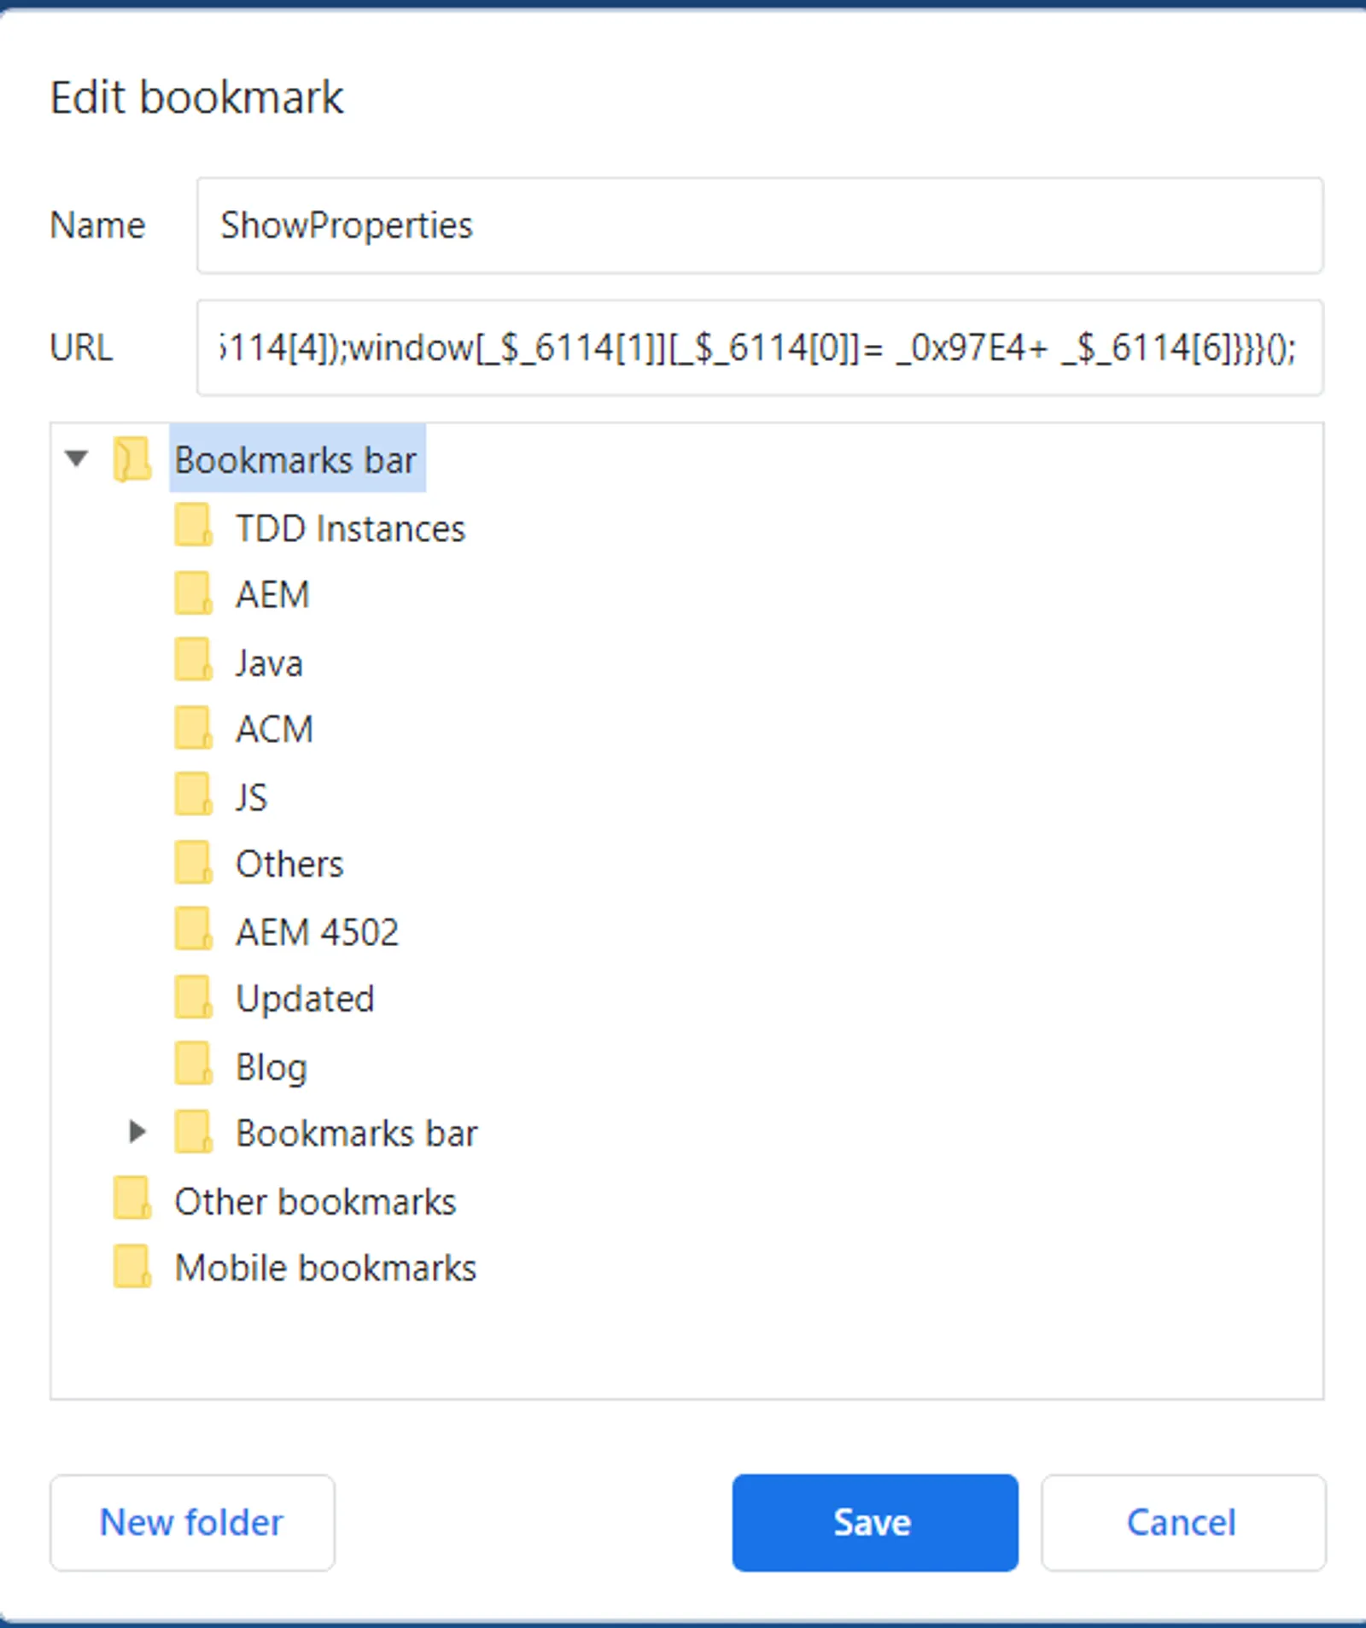Click the AEM folder icon

tap(193, 593)
